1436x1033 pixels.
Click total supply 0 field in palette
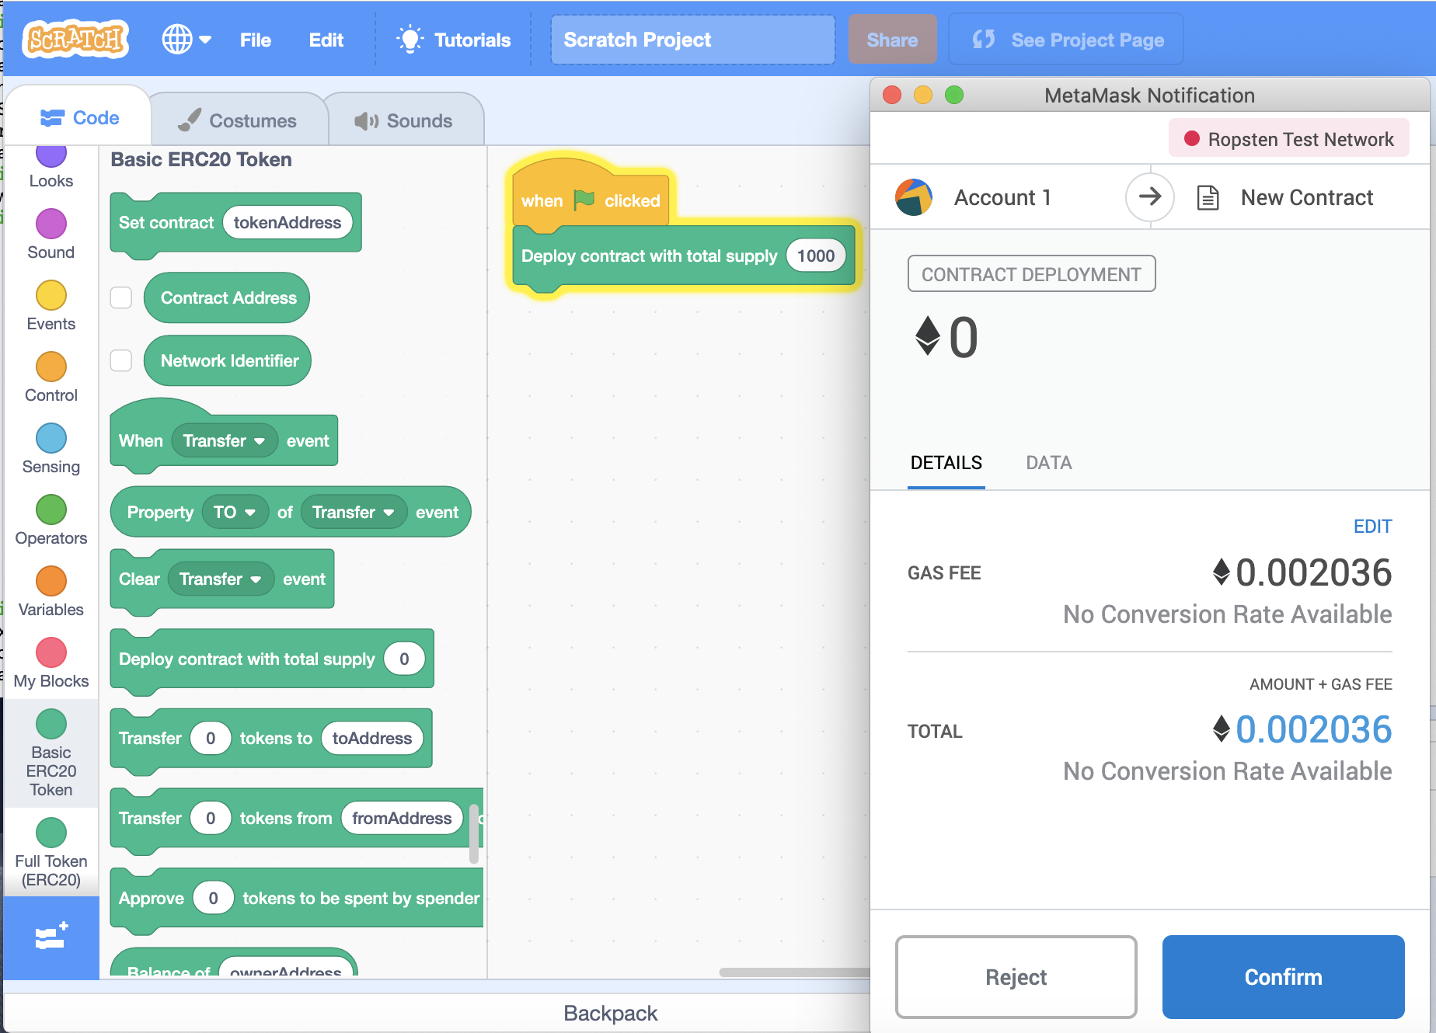coord(404,659)
